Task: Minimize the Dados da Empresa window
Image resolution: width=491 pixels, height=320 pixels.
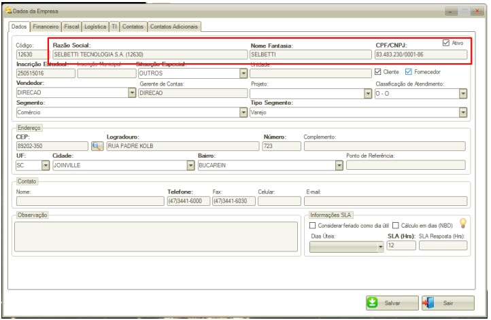Action: (452, 12)
